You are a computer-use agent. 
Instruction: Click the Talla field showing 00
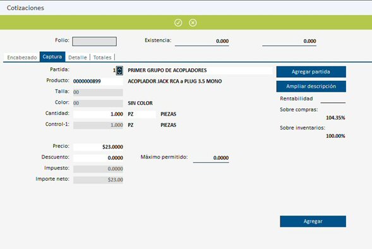[x=98, y=92]
